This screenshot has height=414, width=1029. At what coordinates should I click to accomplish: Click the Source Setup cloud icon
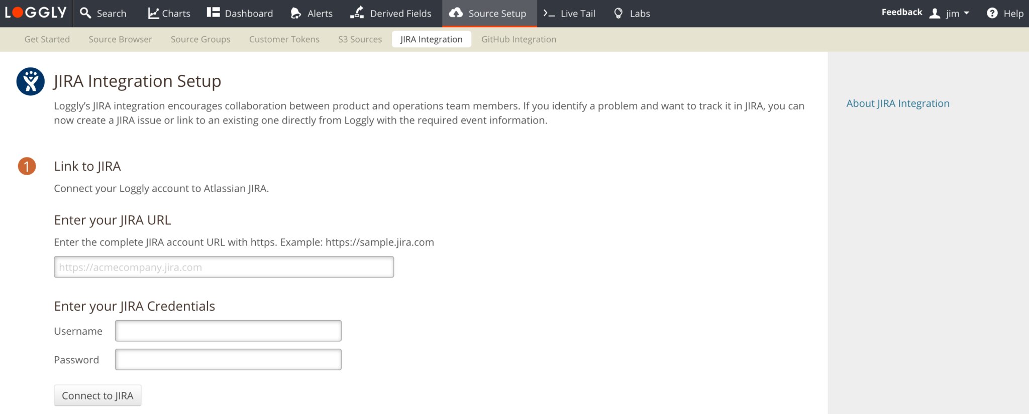(x=456, y=13)
